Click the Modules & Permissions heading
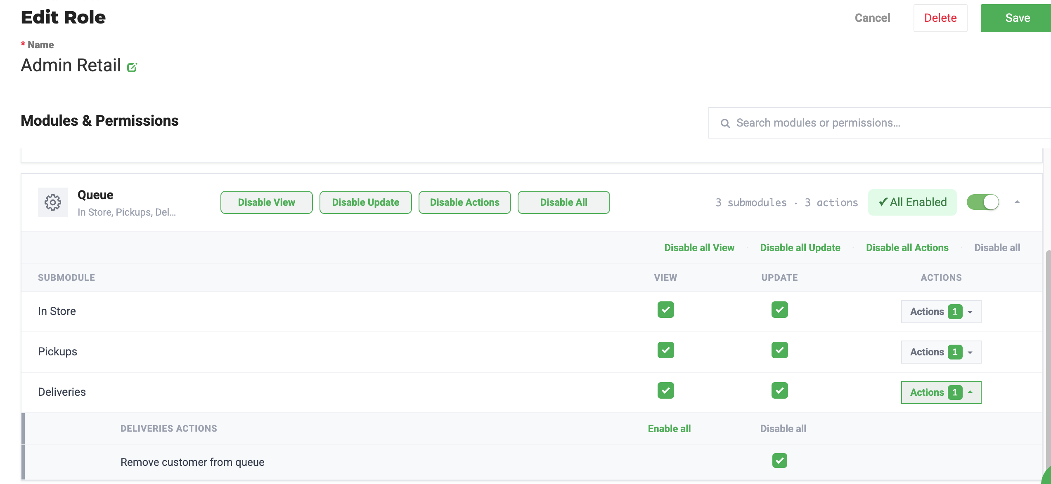The width and height of the screenshot is (1051, 484). tap(99, 121)
